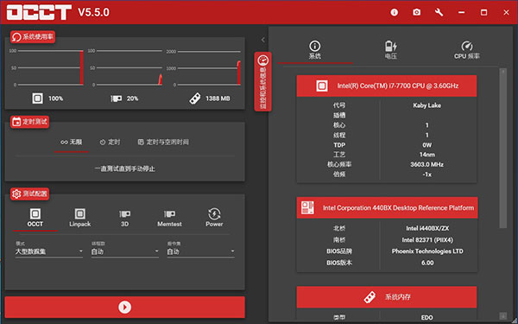Click the scroll-up arrow at scrollbar top
The height and width of the screenshot is (324, 518).
502,72
